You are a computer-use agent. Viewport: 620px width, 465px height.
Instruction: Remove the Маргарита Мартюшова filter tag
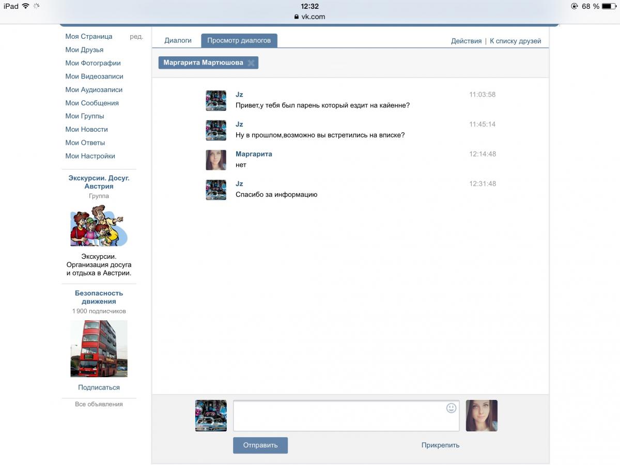251,63
